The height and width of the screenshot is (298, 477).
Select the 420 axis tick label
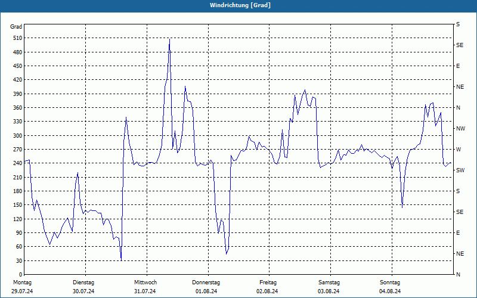click(x=18, y=80)
